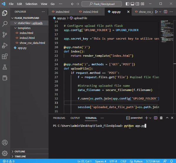The height and width of the screenshot is (163, 176).
Task: Kill terminal with the trash icon
Action: (x=161, y=118)
